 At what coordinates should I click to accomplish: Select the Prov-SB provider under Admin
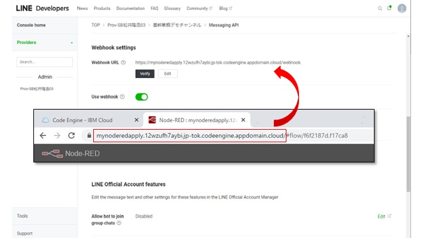pyautogui.click(x=37, y=89)
